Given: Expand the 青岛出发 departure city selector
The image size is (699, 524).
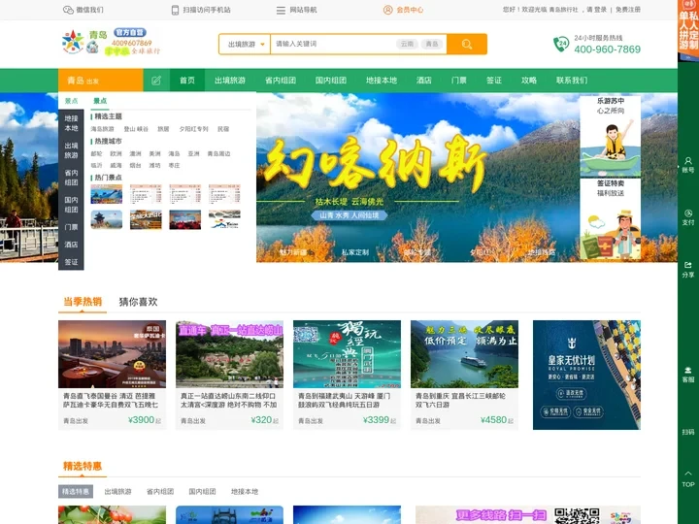Looking at the screenshot, I should click(x=100, y=81).
